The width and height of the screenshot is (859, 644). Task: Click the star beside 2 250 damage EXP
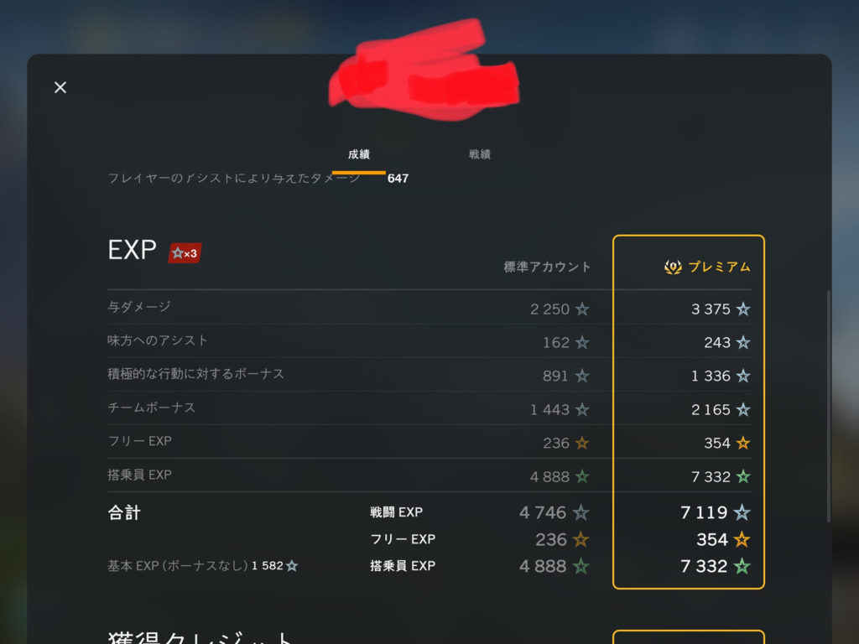582,309
